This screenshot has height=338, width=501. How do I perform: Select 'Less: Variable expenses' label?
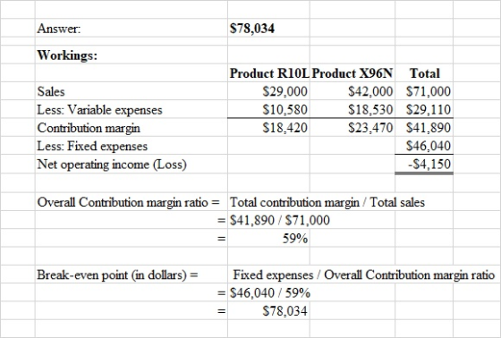tap(99, 110)
